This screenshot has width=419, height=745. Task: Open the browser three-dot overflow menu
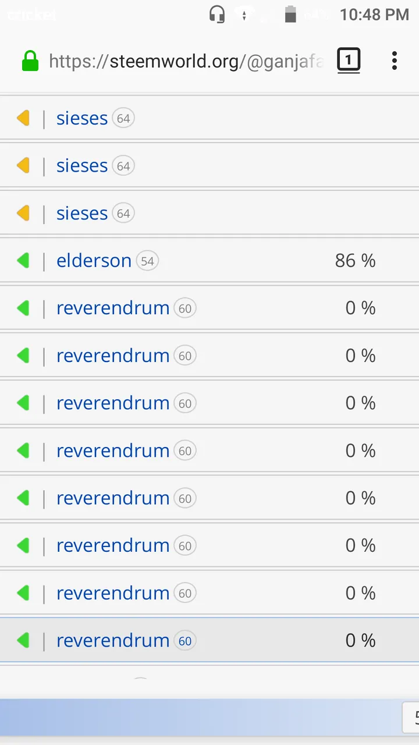395,61
